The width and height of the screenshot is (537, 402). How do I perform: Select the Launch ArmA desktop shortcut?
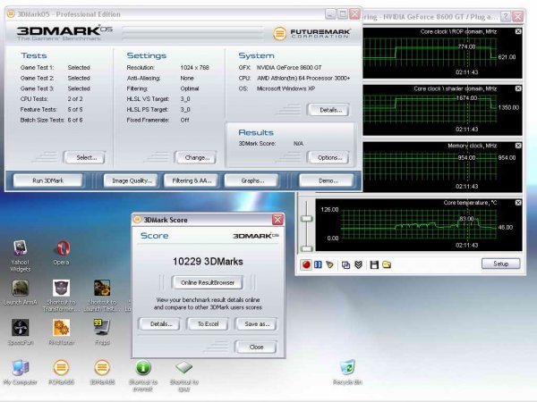(20, 293)
